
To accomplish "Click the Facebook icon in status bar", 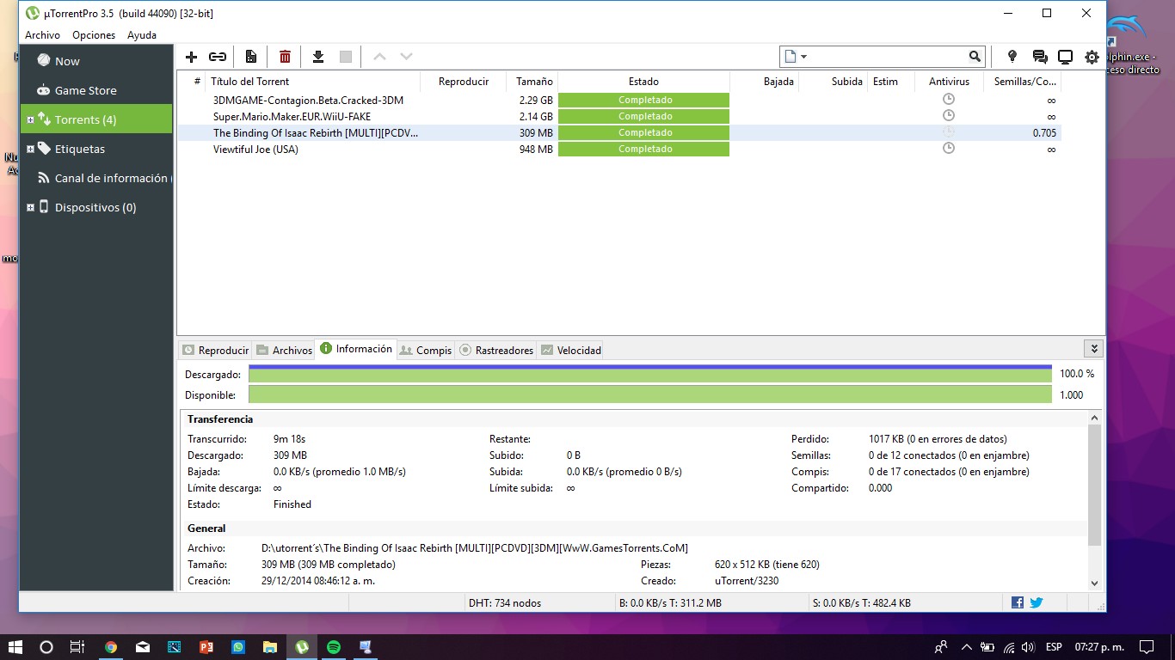I will (x=1018, y=602).
